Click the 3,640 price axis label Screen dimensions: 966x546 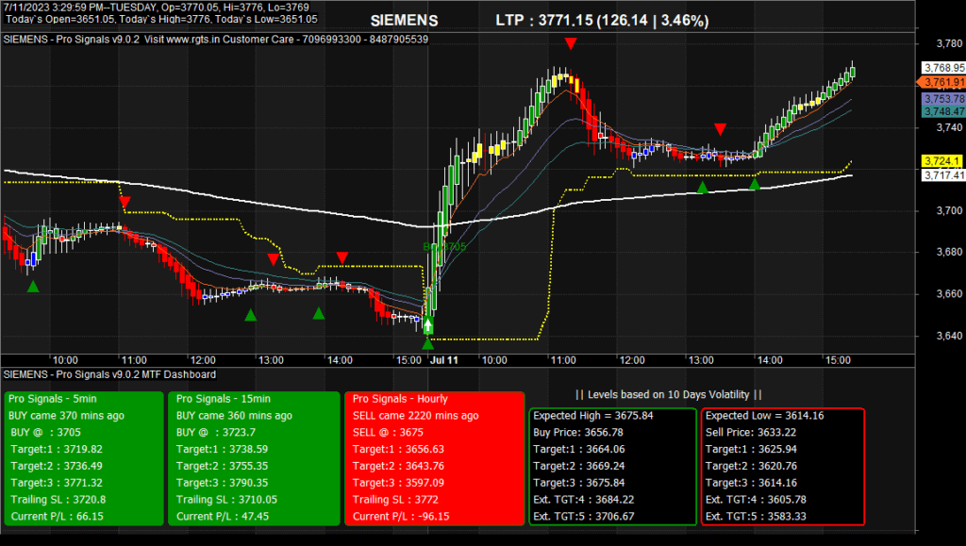click(949, 336)
